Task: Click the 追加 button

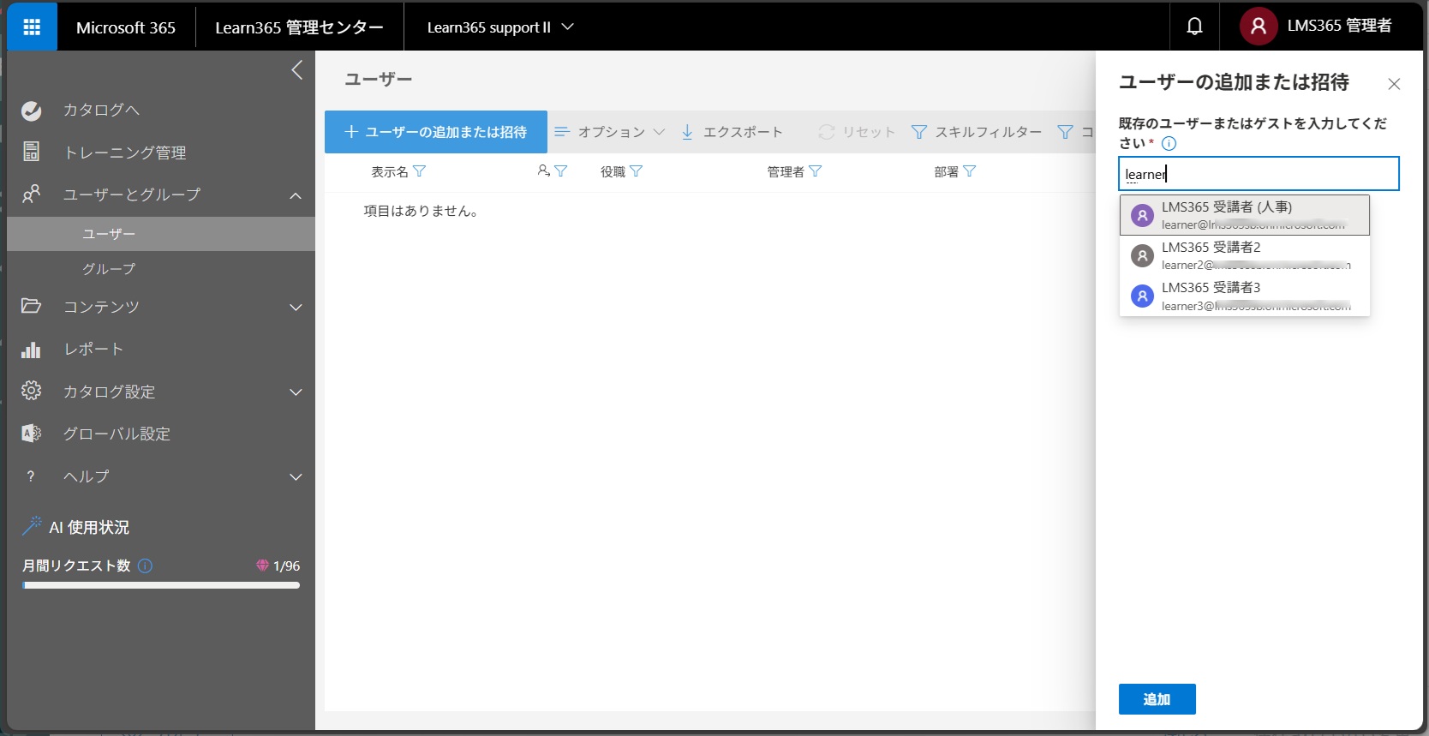Action: (1157, 699)
